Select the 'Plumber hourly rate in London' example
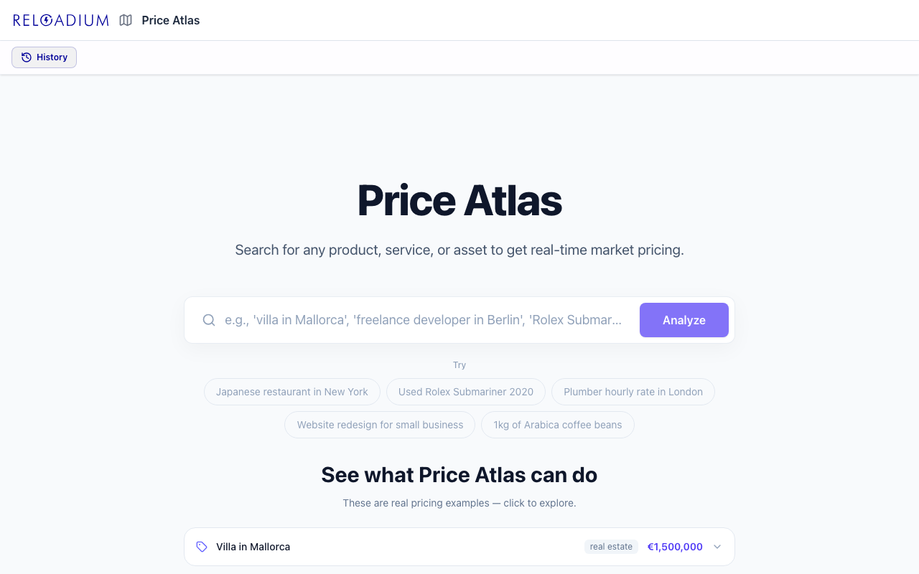 [633, 392]
